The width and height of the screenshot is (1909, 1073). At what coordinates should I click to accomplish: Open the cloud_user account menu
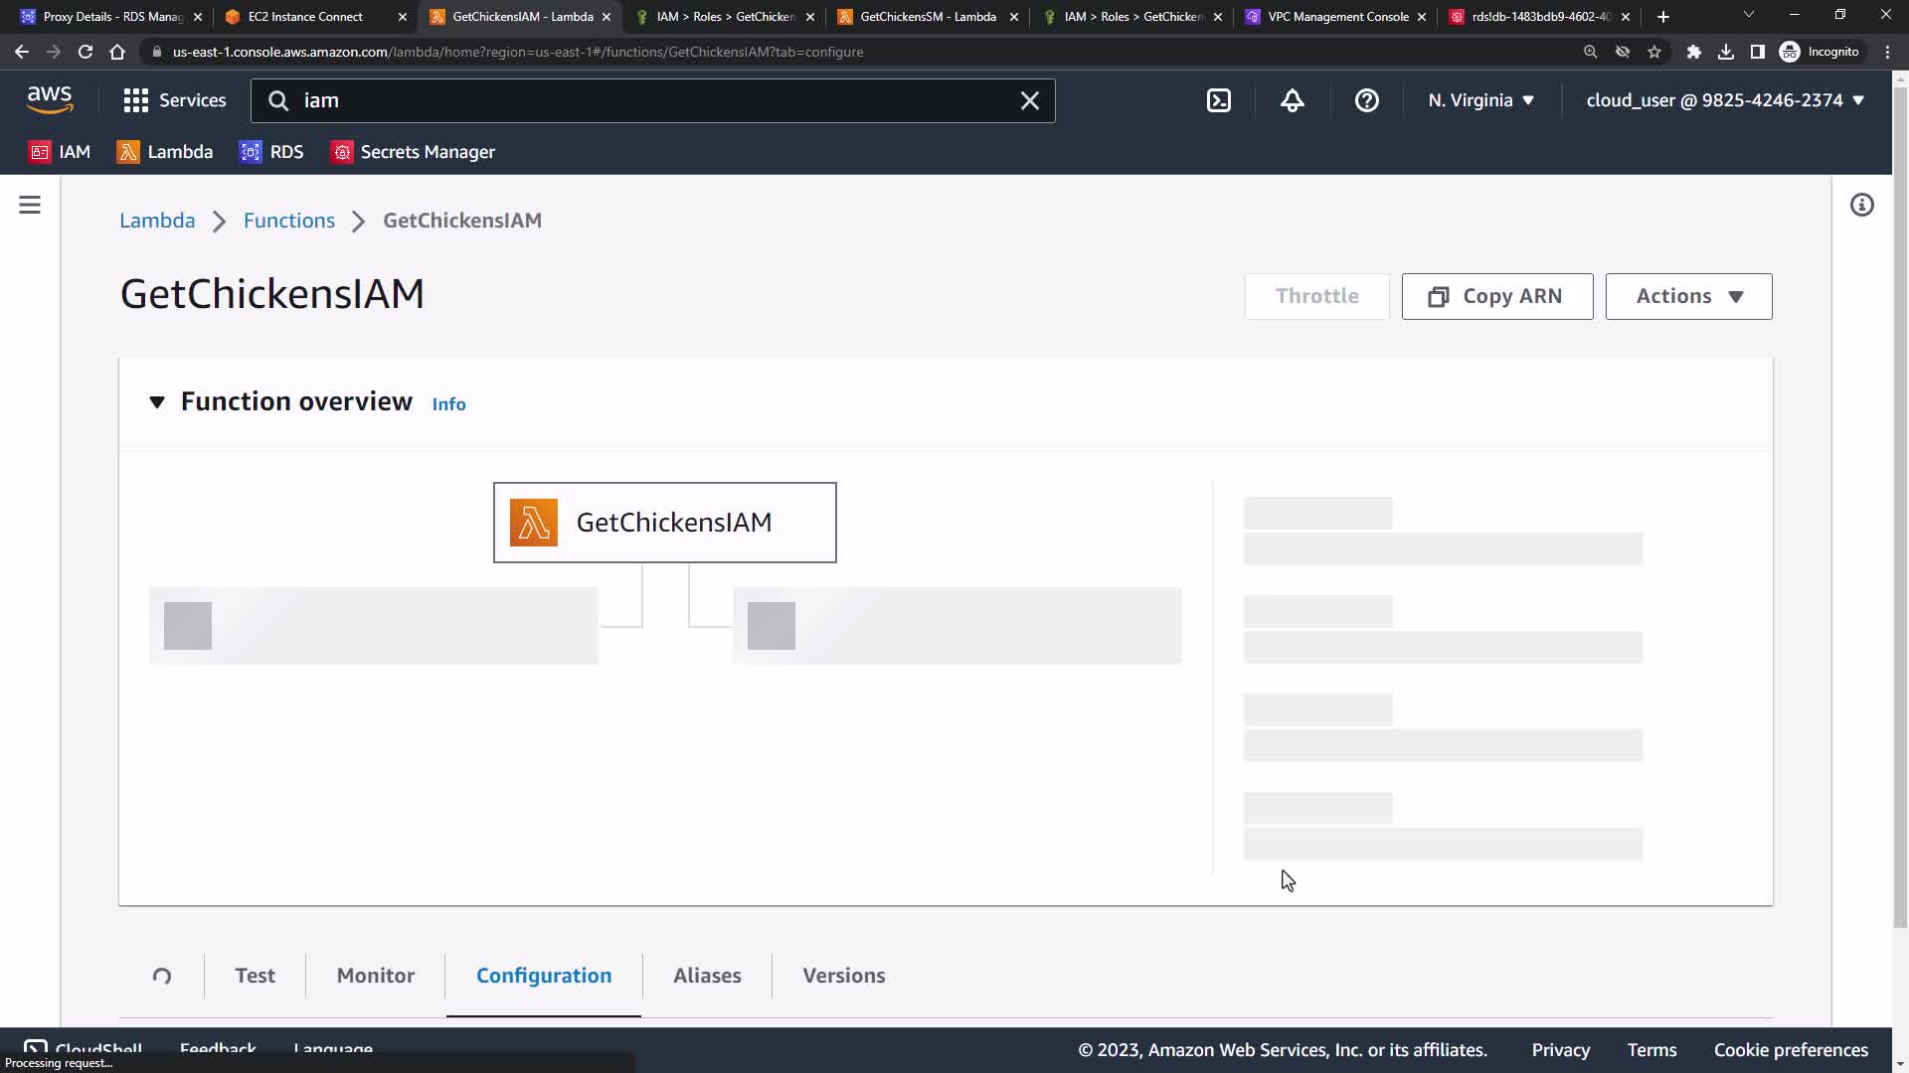tap(1724, 100)
